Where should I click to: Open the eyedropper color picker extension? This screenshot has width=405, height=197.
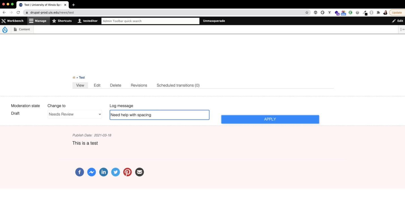365,13
